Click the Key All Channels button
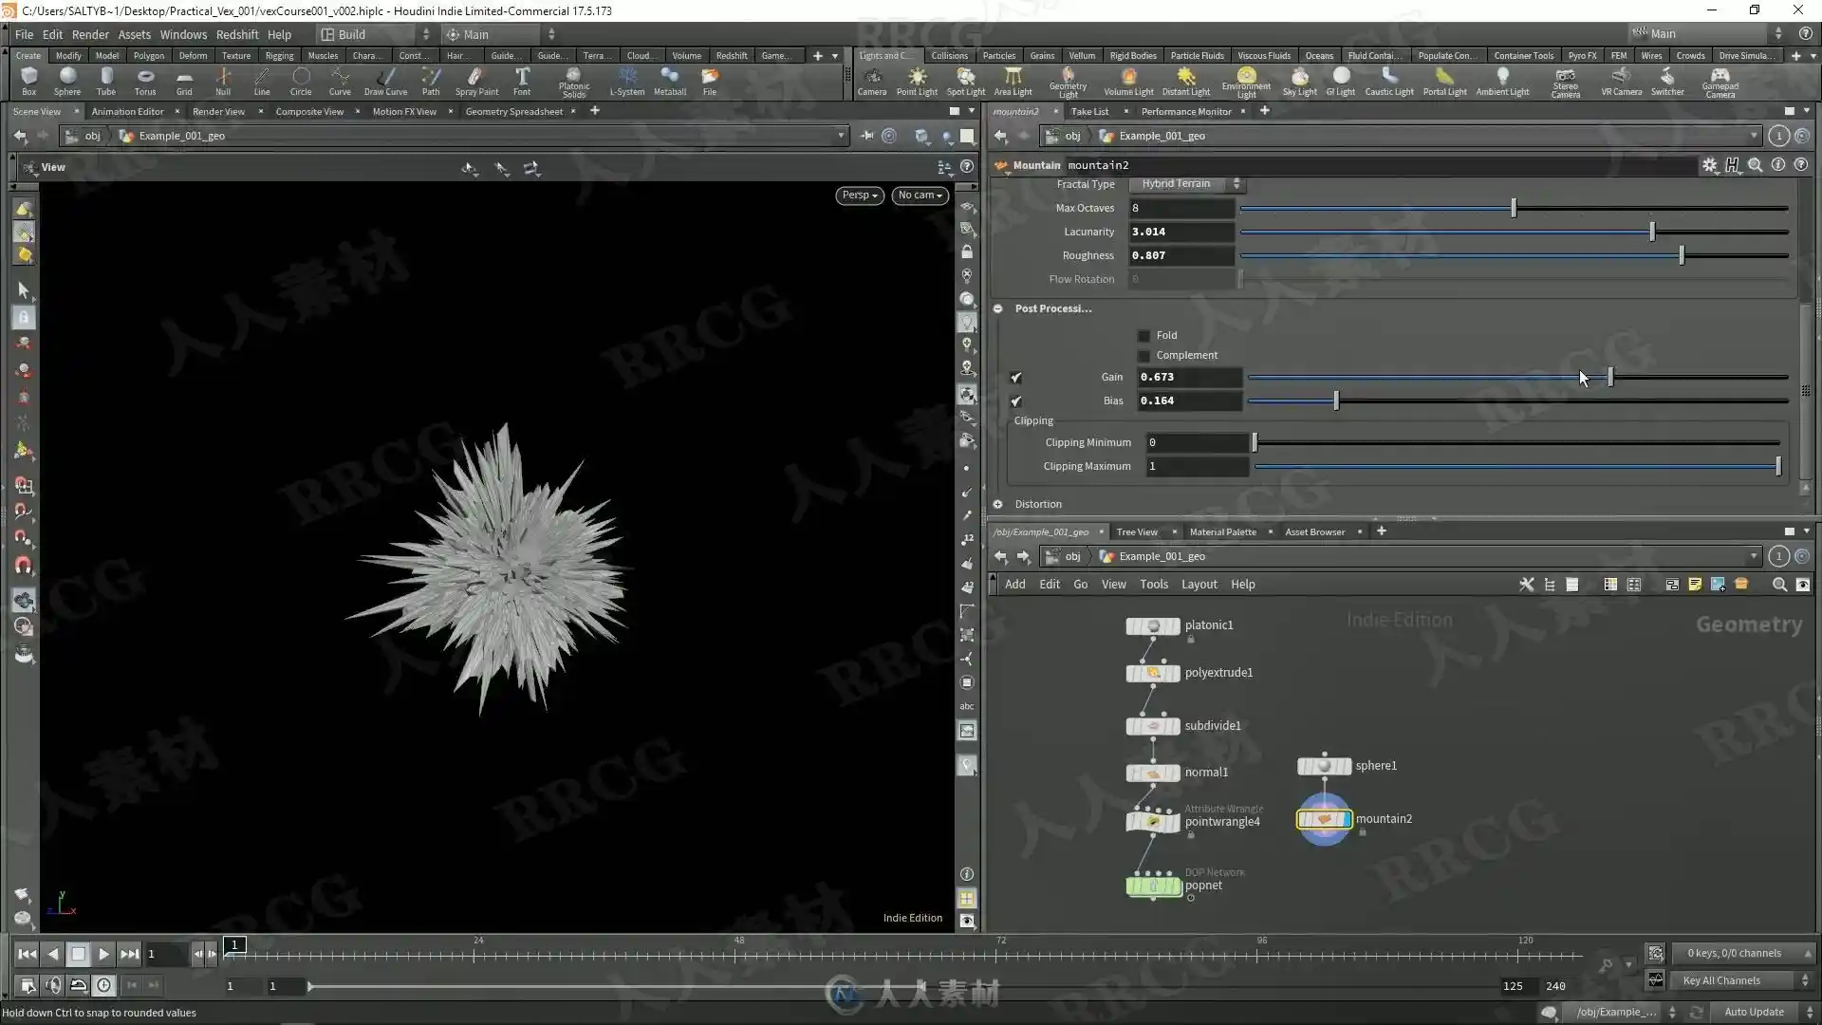This screenshot has width=1822, height=1025. 1721,980
